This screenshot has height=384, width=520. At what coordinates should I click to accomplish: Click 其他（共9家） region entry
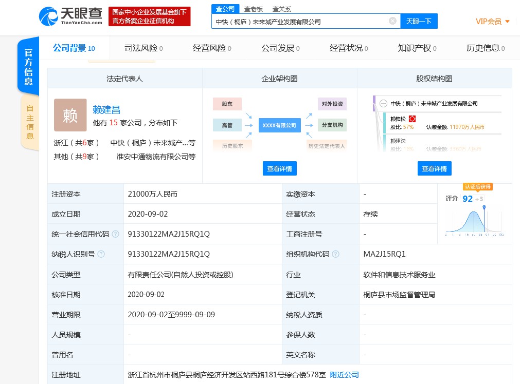(76, 157)
